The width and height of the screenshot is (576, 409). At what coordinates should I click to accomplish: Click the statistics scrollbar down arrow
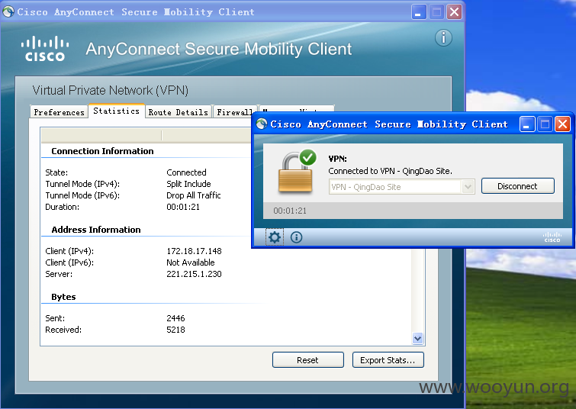click(417, 338)
